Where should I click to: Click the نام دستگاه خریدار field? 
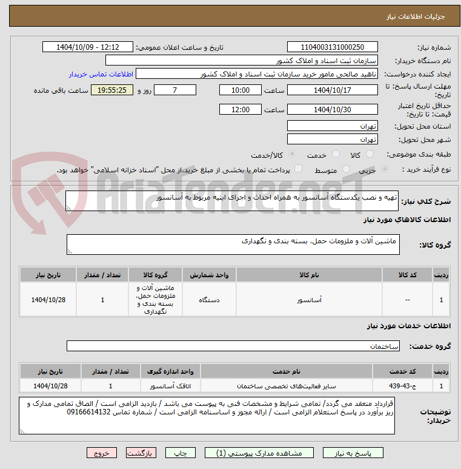coord(242,61)
